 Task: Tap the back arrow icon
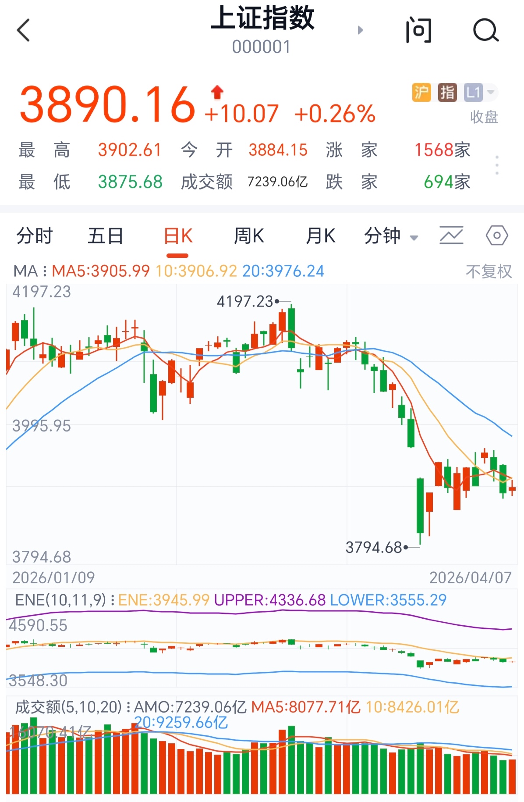[x=24, y=30]
